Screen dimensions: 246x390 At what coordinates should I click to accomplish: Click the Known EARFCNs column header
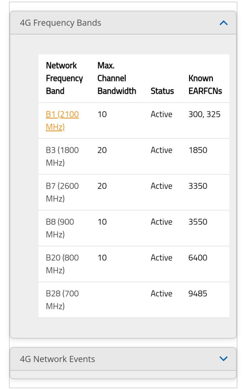click(205, 84)
